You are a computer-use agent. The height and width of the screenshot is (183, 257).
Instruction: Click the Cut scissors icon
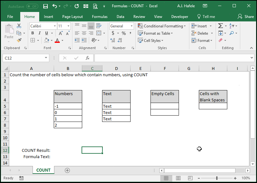pos(19,26)
